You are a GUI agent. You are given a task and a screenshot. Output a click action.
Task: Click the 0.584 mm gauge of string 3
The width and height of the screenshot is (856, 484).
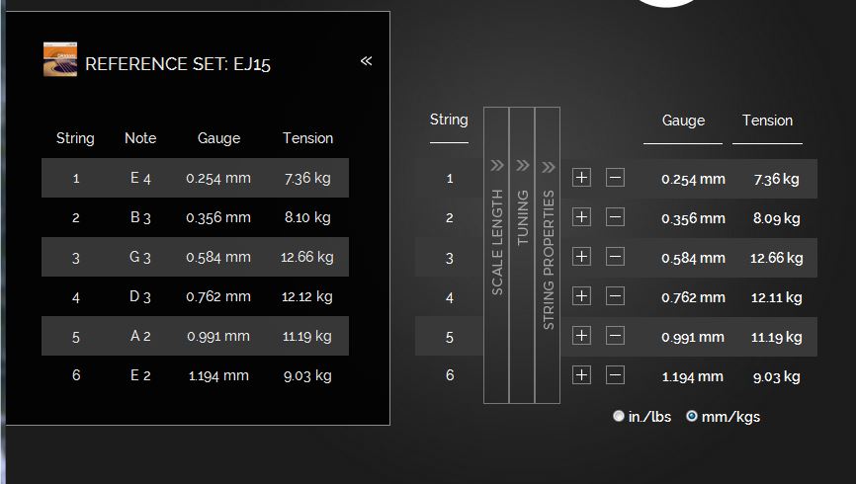pyautogui.click(x=693, y=258)
